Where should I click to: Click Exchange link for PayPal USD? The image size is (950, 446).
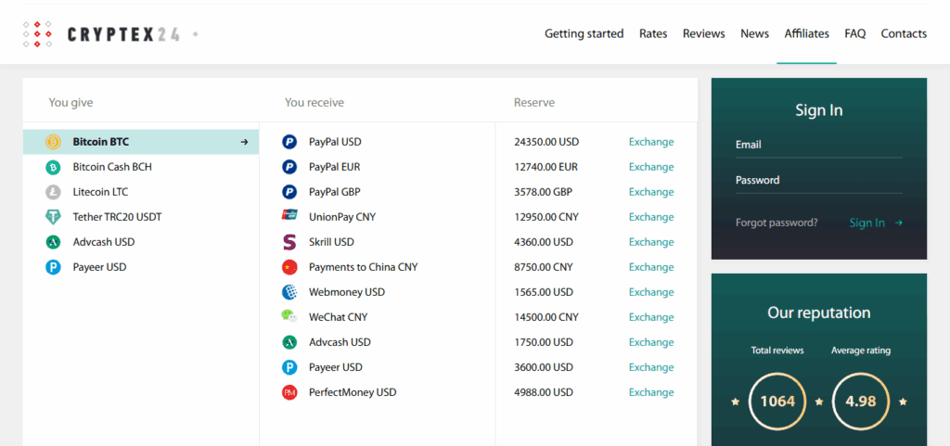(651, 142)
